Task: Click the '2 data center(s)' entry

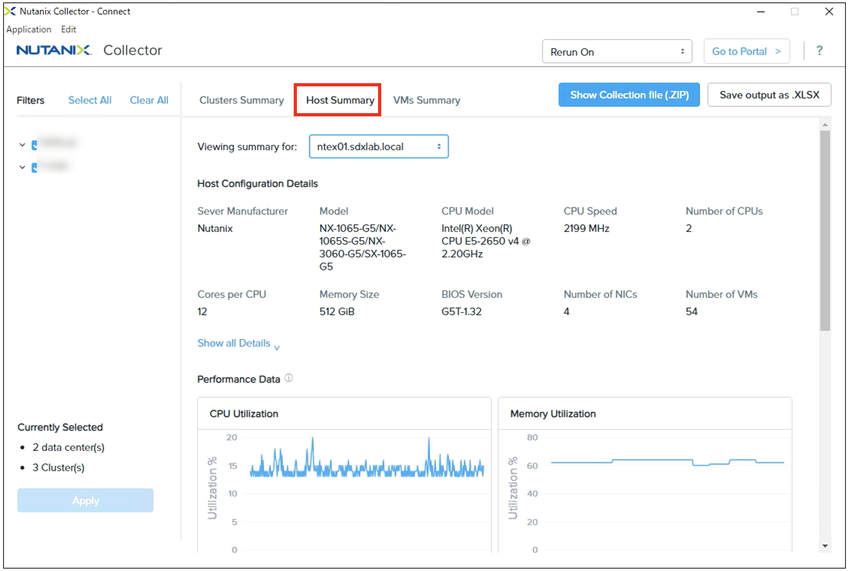Action: tap(68, 447)
